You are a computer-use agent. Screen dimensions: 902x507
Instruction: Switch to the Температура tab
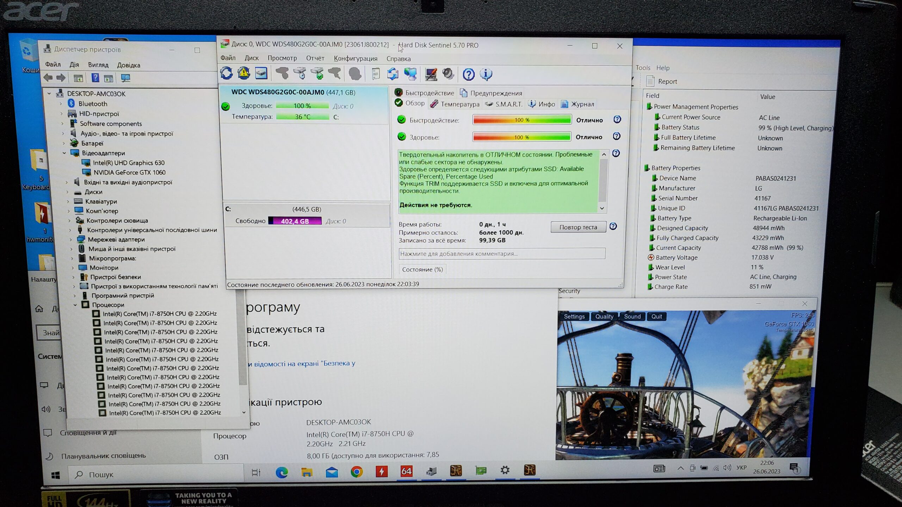pos(455,104)
